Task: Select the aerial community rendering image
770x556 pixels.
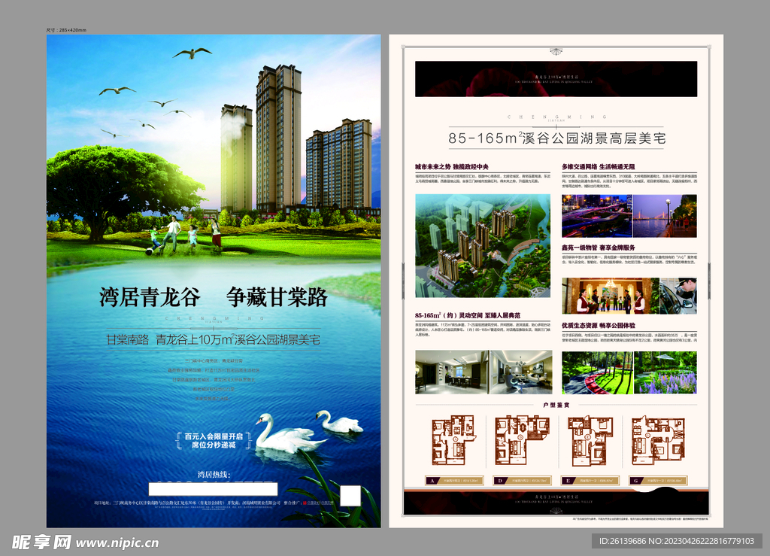Action: point(483,245)
